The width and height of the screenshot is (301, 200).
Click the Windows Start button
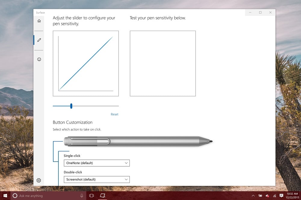[5, 195]
